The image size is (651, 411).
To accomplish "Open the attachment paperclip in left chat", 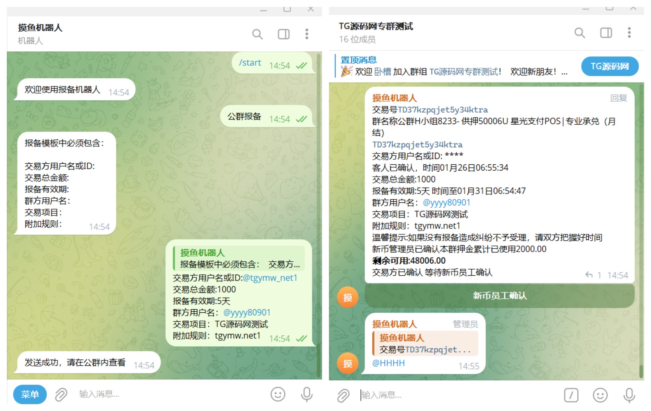I will click(61, 394).
